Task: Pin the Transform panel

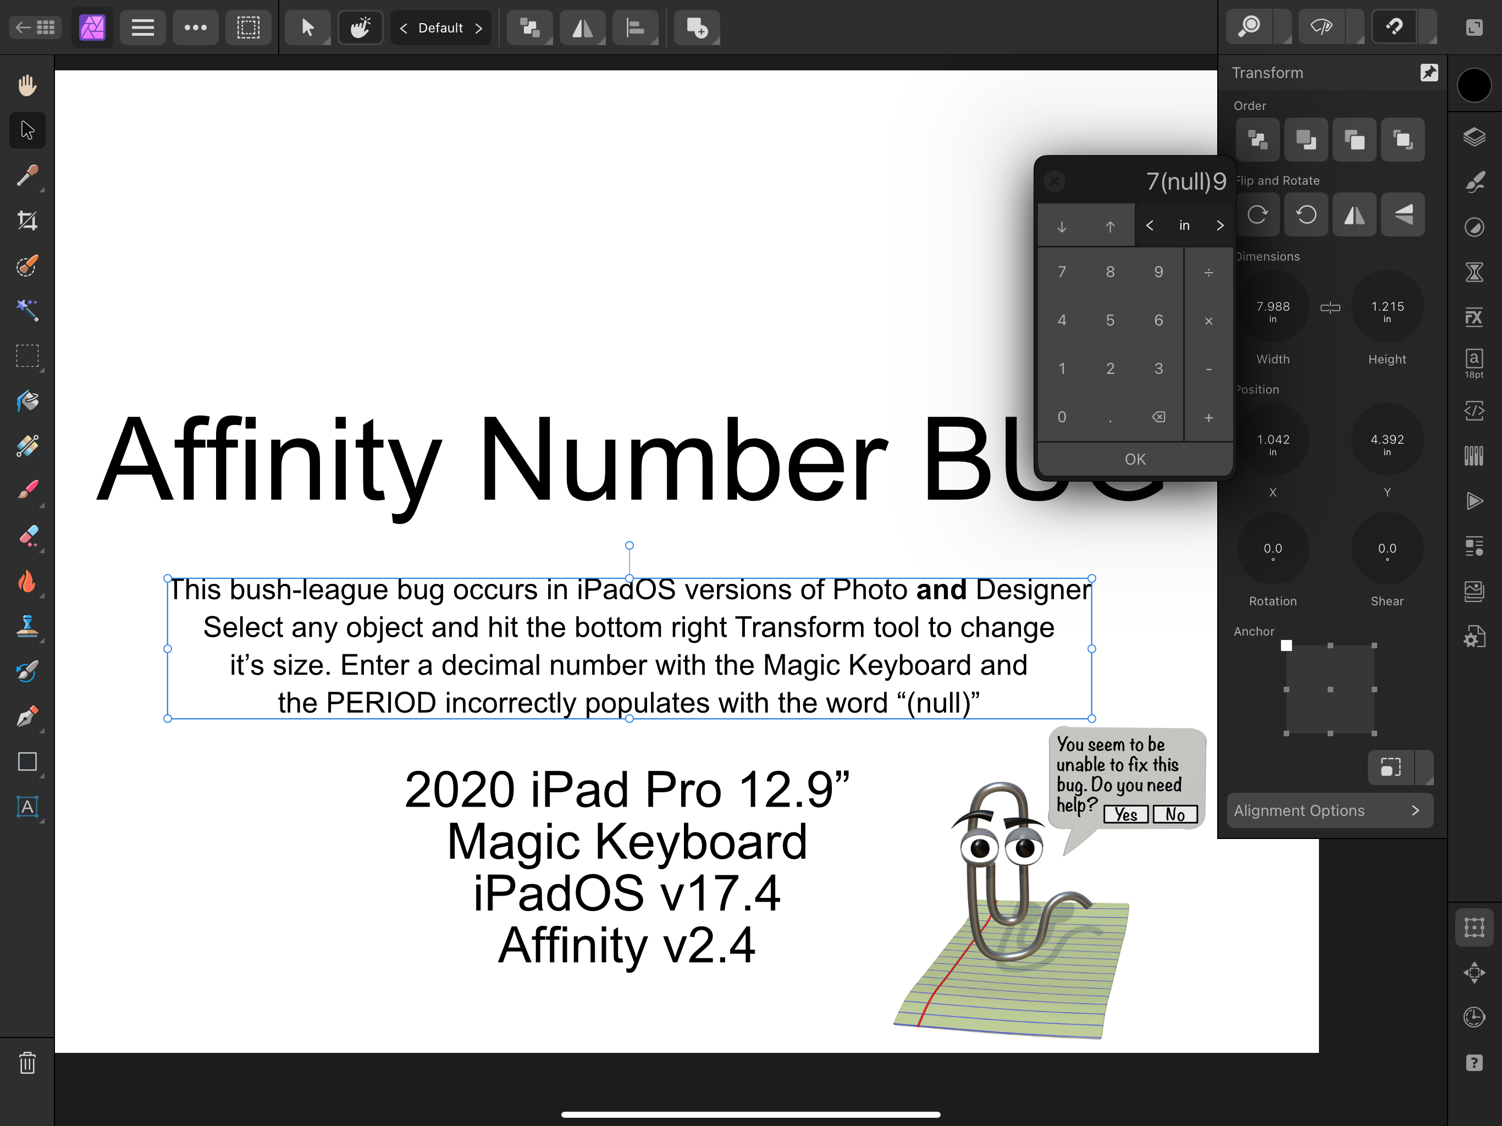Action: 1429,73
